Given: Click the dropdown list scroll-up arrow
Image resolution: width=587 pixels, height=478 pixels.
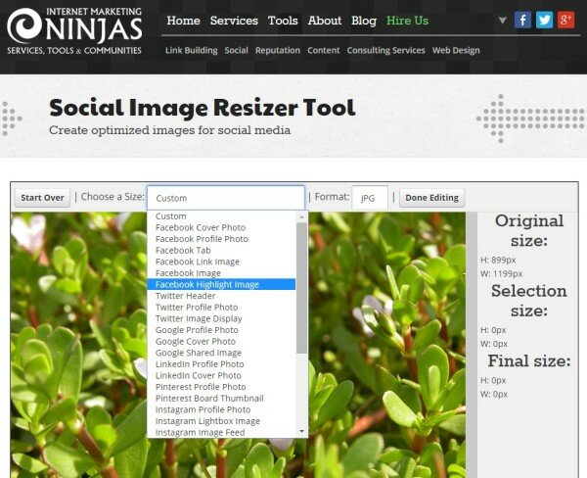Looking at the screenshot, I should click(x=301, y=216).
